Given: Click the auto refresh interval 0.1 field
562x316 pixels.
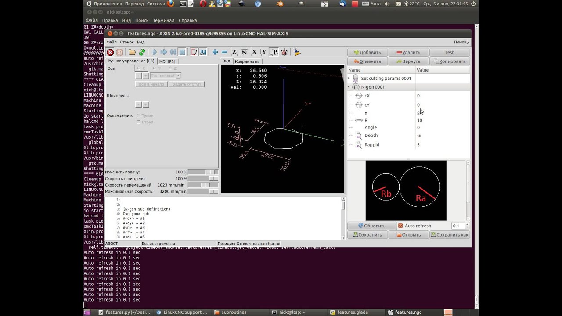Looking at the screenshot, I should tap(458, 226).
